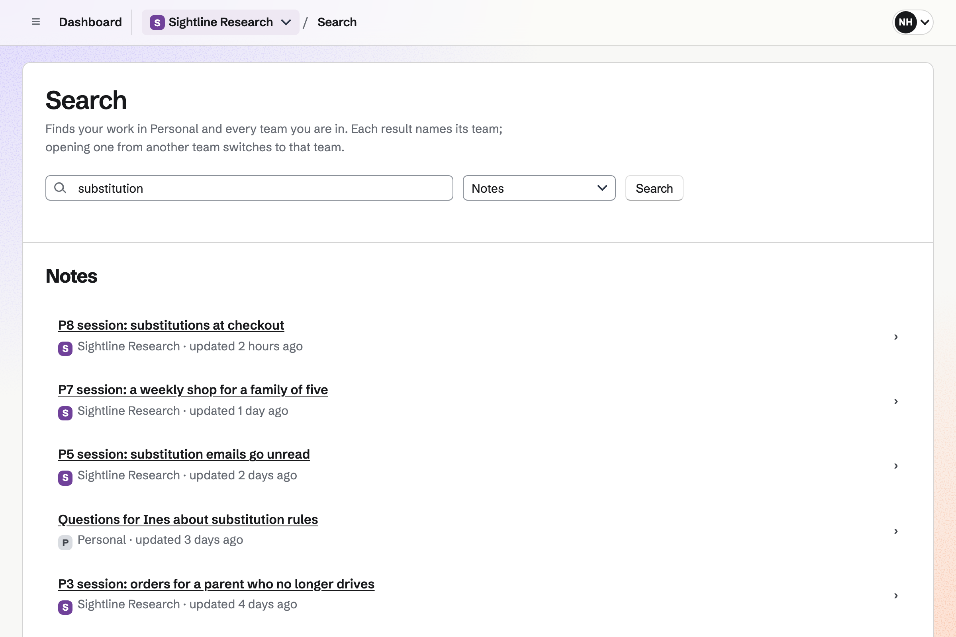Screen dimensions: 956x637
Task: Open the Notes filter dropdown
Action: [539, 188]
